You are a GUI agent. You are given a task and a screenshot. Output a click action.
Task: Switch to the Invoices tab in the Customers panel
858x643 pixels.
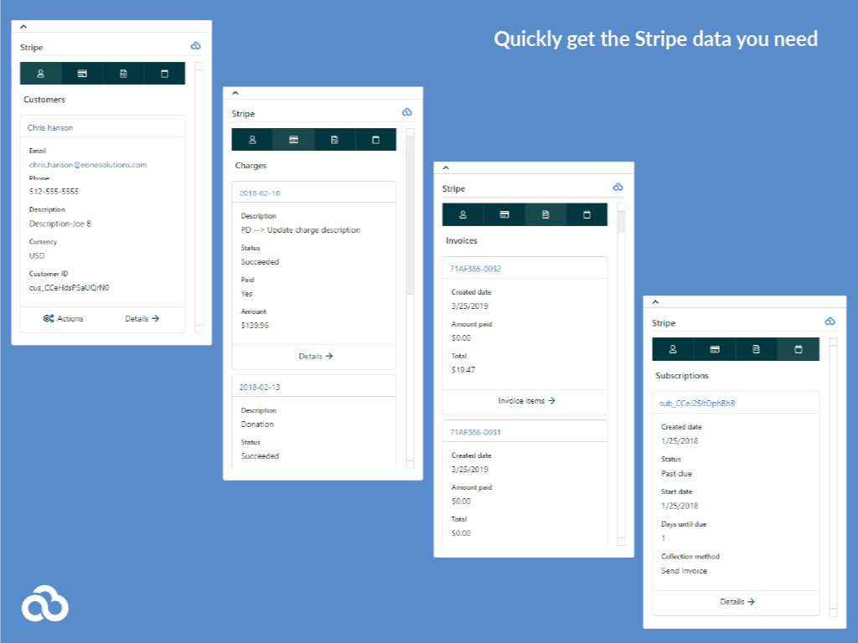coord(123,73)
